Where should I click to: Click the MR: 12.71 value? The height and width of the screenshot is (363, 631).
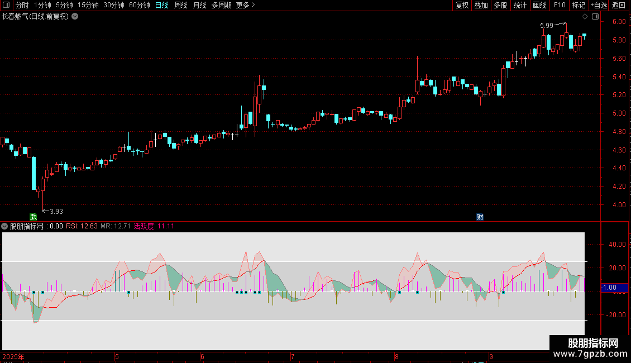tap(116, 226)
